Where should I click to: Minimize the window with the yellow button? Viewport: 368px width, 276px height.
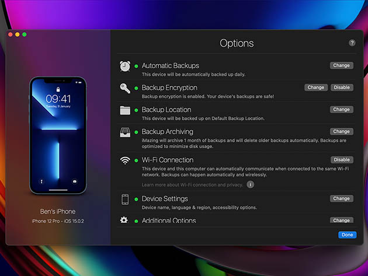(x=18, y=34)
